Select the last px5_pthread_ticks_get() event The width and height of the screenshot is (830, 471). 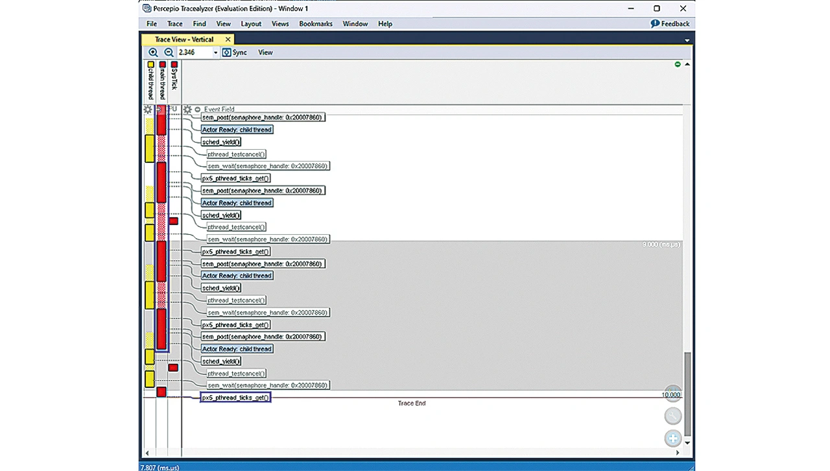coord(235,398)
